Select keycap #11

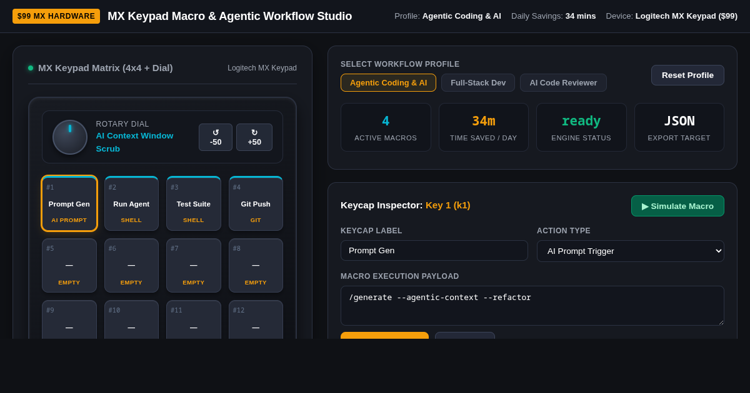(x=194, y=319)
